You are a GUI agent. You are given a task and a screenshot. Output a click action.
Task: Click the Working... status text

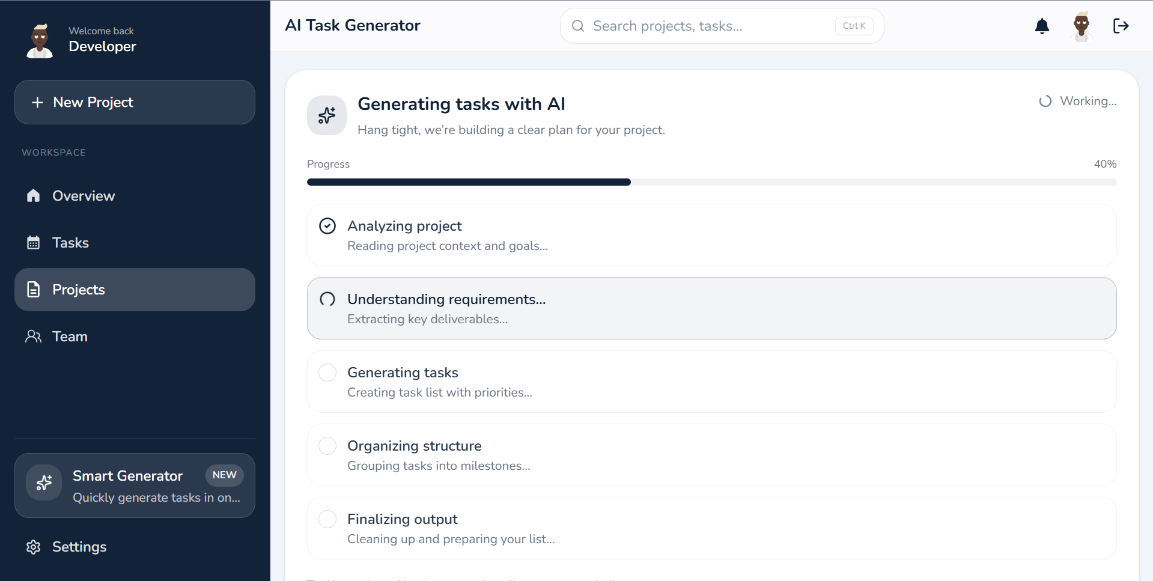1088,101
